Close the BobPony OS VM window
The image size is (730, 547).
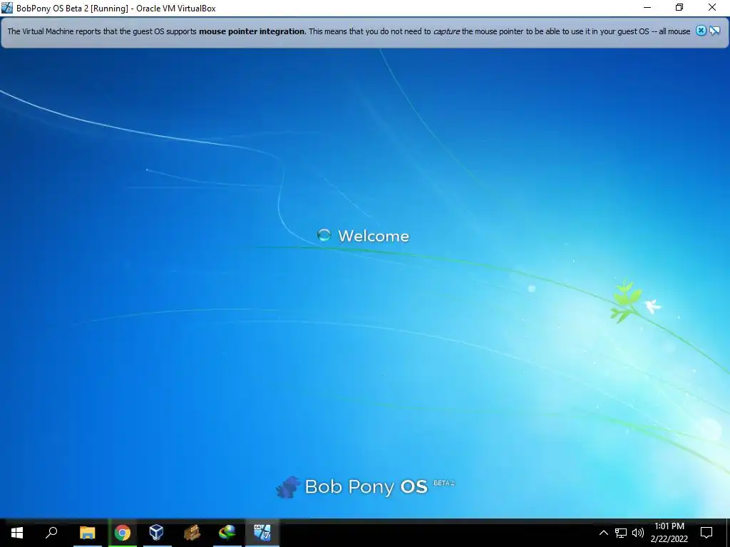coord(712,7)
